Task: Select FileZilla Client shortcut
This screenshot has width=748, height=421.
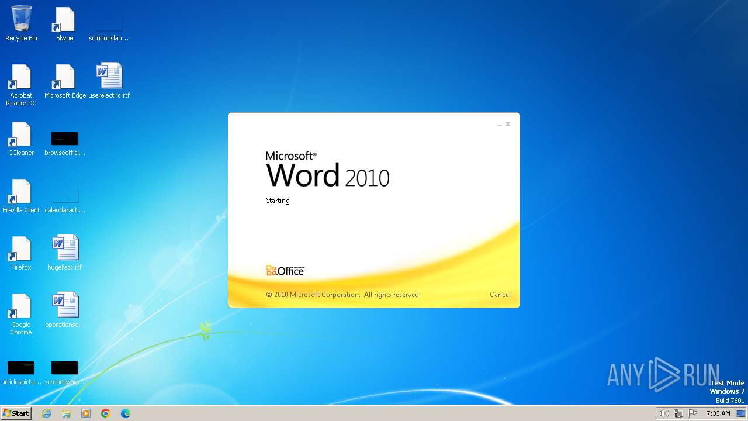Action: (x=21, y=195)
